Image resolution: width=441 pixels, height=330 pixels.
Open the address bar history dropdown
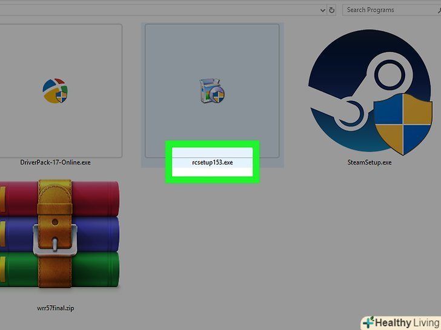(323, 10)
